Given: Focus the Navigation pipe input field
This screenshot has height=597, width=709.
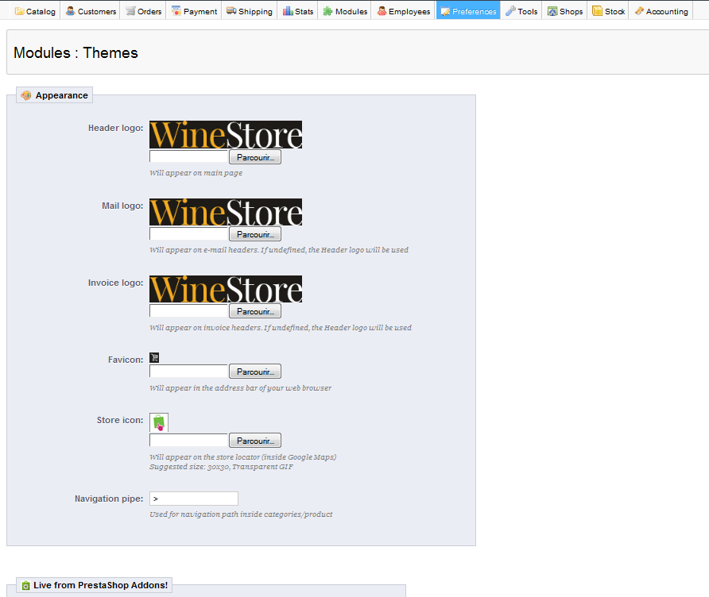Looking at the screenshot, I should click(193, 499).
